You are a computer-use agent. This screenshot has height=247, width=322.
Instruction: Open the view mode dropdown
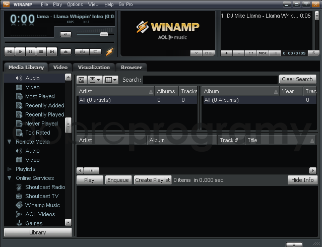pyautogui.click(x=95, y=80)
